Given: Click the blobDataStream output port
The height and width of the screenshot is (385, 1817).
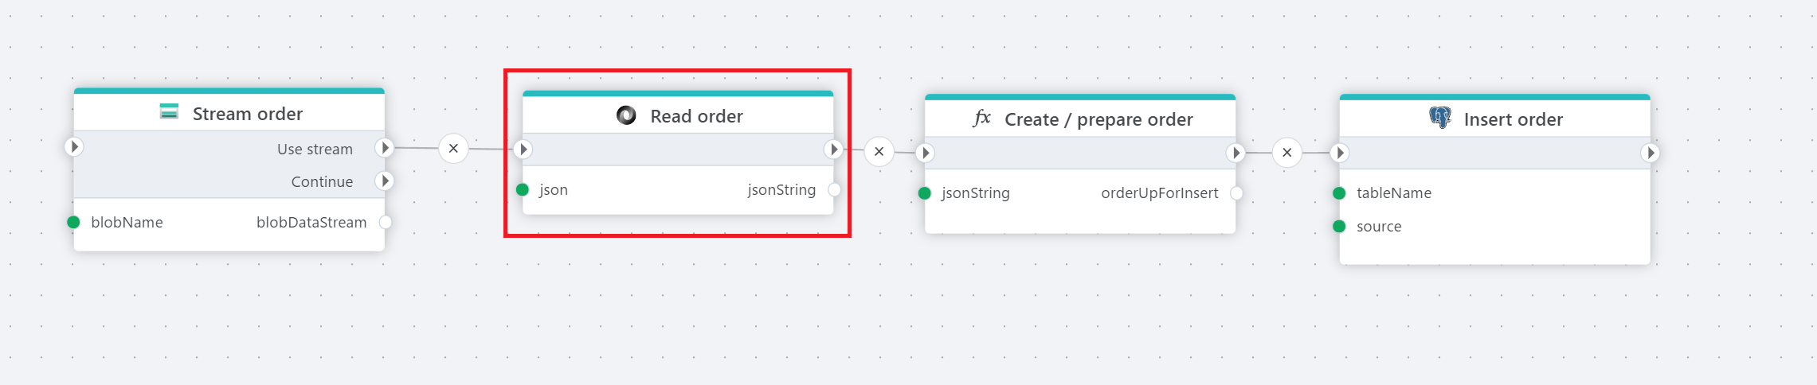Looking at the screenshot, I should pos(386,222).
